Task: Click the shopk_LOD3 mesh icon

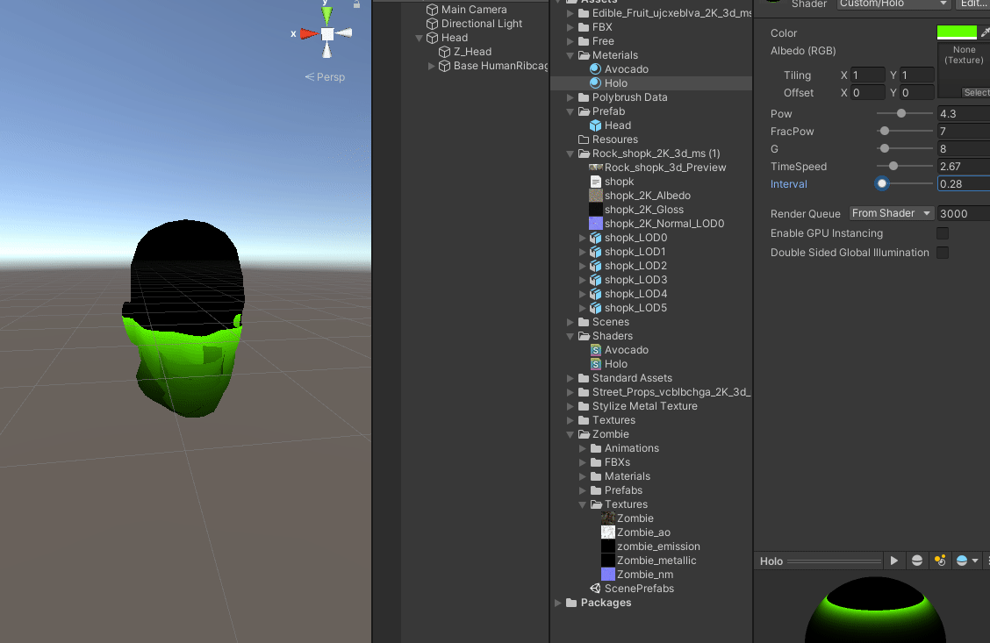Action: pyautogui.click(x=595, y=280)
